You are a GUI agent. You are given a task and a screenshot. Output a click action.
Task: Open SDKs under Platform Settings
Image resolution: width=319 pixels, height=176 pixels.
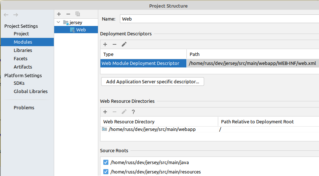point(19,83)
